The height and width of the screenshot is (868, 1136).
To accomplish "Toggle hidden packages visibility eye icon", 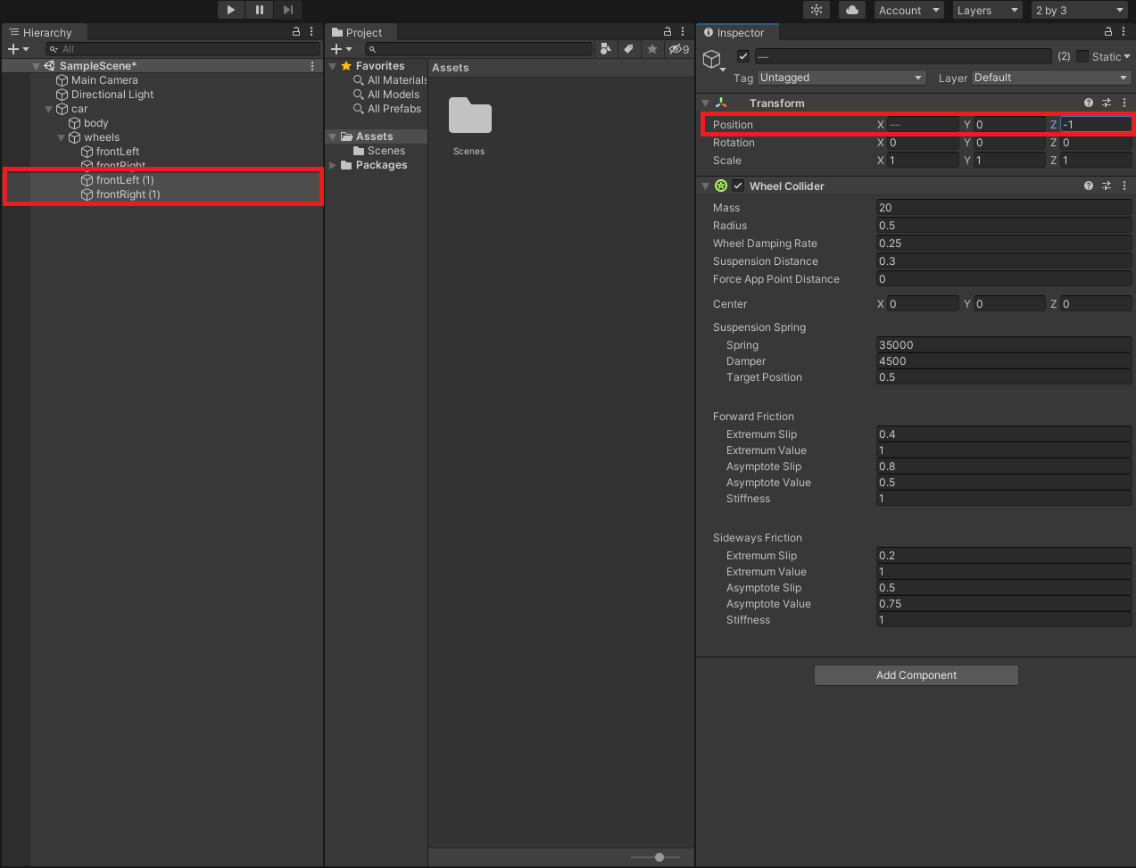I will click(679, 49).
